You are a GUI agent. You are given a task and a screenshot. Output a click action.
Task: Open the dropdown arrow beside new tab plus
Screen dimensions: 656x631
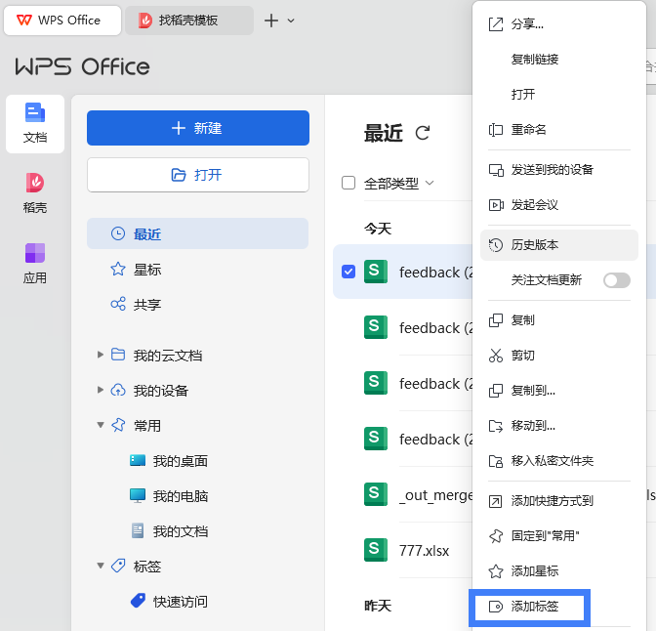291,21
